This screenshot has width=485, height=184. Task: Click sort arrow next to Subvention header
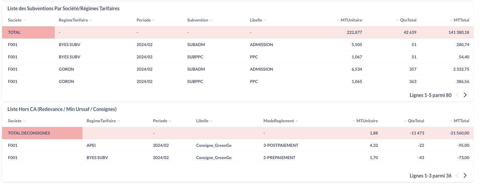211,20
